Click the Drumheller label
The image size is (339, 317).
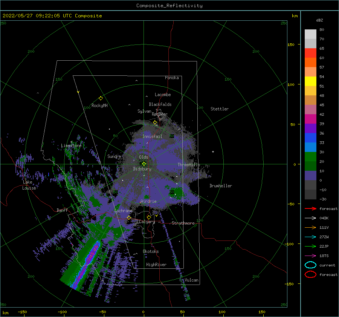[221, 186]
